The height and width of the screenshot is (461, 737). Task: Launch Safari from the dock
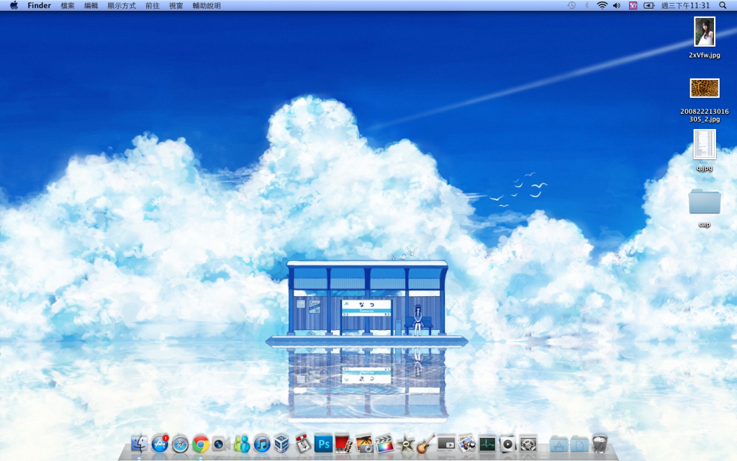point(180,444)
